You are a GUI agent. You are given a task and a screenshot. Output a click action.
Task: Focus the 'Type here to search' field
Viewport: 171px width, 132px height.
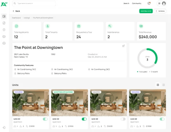pyautogui.click(x=34, y=3)
